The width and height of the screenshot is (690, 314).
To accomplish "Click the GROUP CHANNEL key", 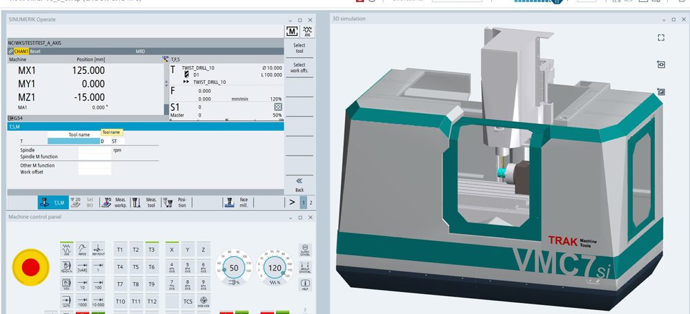I will click(x=305, y=267).
